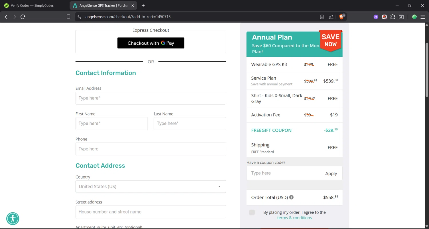Image resolution: width=429 pixels, height=229 pixels.
Task: Click the browser address bar URL
Action: click(128, 17)
